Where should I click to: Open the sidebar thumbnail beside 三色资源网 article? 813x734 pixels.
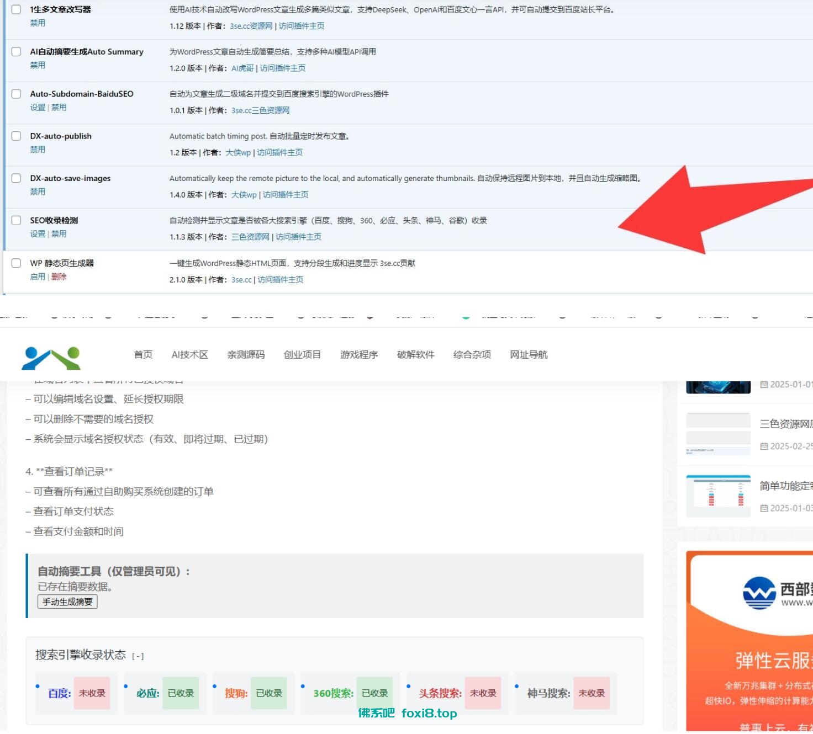click(x=718, y=434)
